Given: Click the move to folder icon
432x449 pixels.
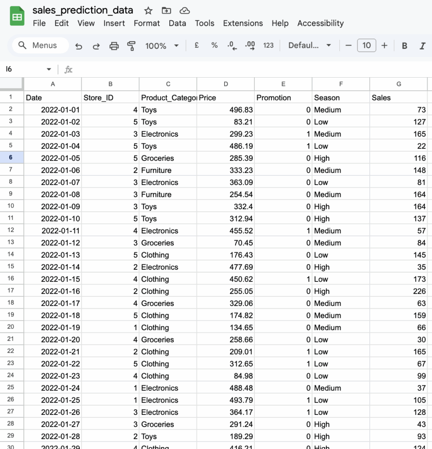Looking at the screenshot, I should (x=166, y=11).
